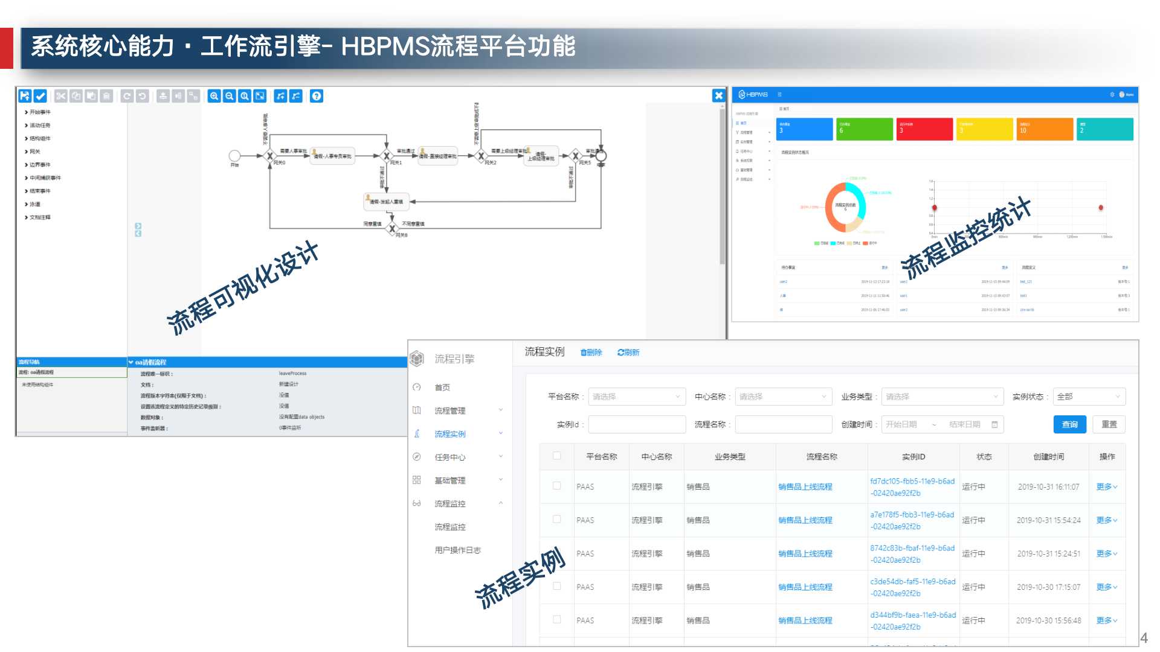Click the 流程引擎 cube icon in the sidebar
The width and height of the screenshot is (1160, 652).
(417, 357)
